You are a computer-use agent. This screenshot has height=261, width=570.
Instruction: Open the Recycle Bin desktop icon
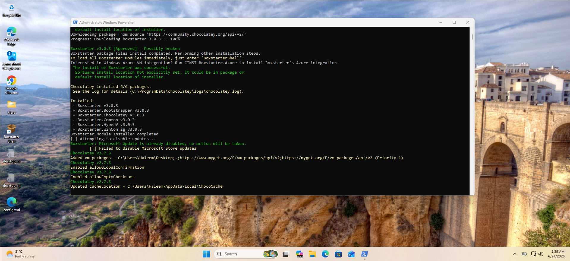pos(12,11)
